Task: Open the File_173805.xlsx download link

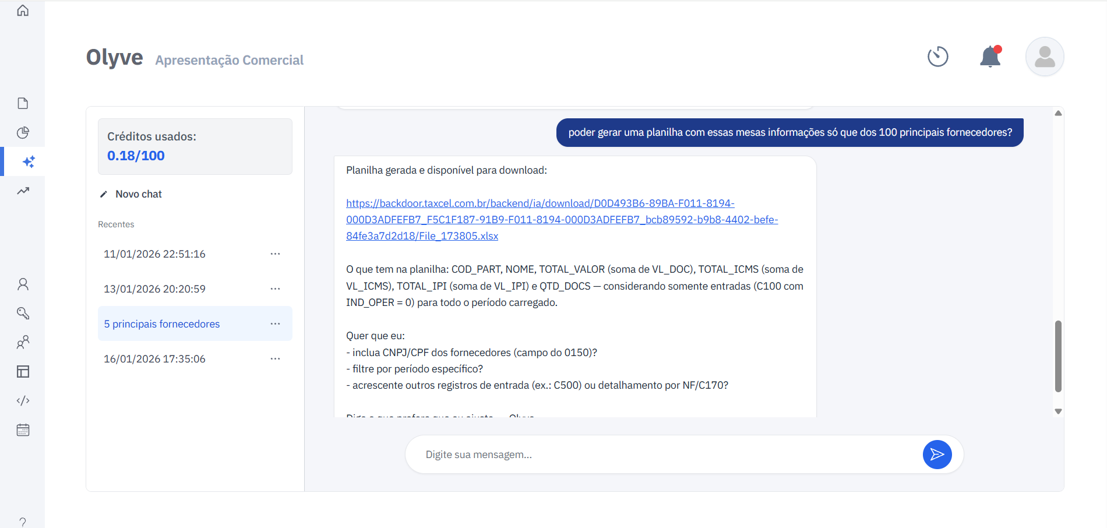Action: coord(562,220)
